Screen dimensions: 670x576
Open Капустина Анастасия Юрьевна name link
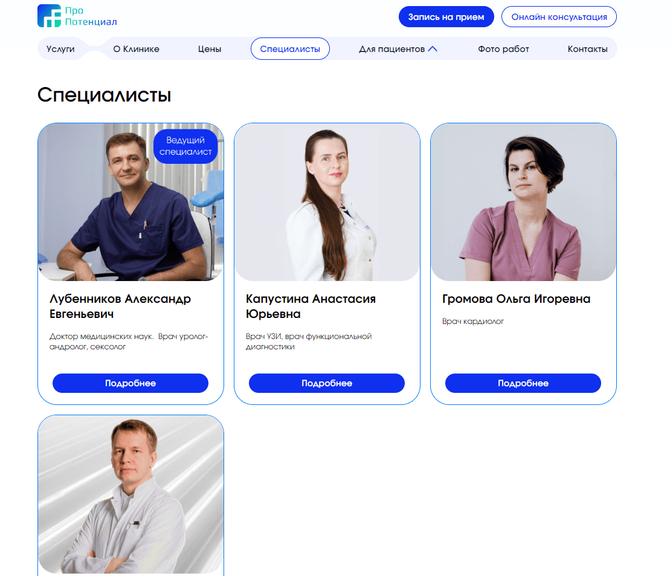pyautogui.click(x=311, y=306)
